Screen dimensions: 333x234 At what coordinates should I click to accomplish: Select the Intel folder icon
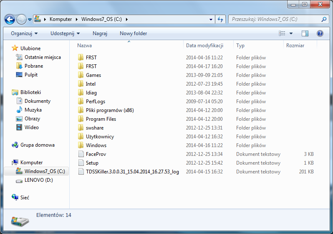(81, 84)
